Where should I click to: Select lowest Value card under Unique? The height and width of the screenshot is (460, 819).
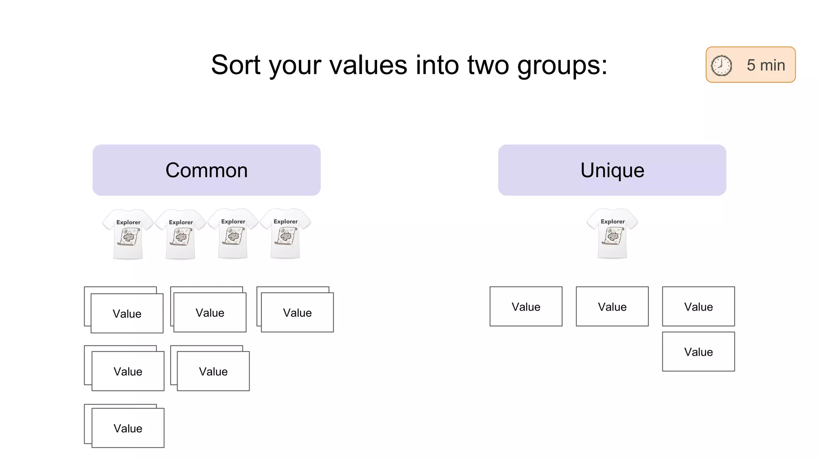(698, 352)
